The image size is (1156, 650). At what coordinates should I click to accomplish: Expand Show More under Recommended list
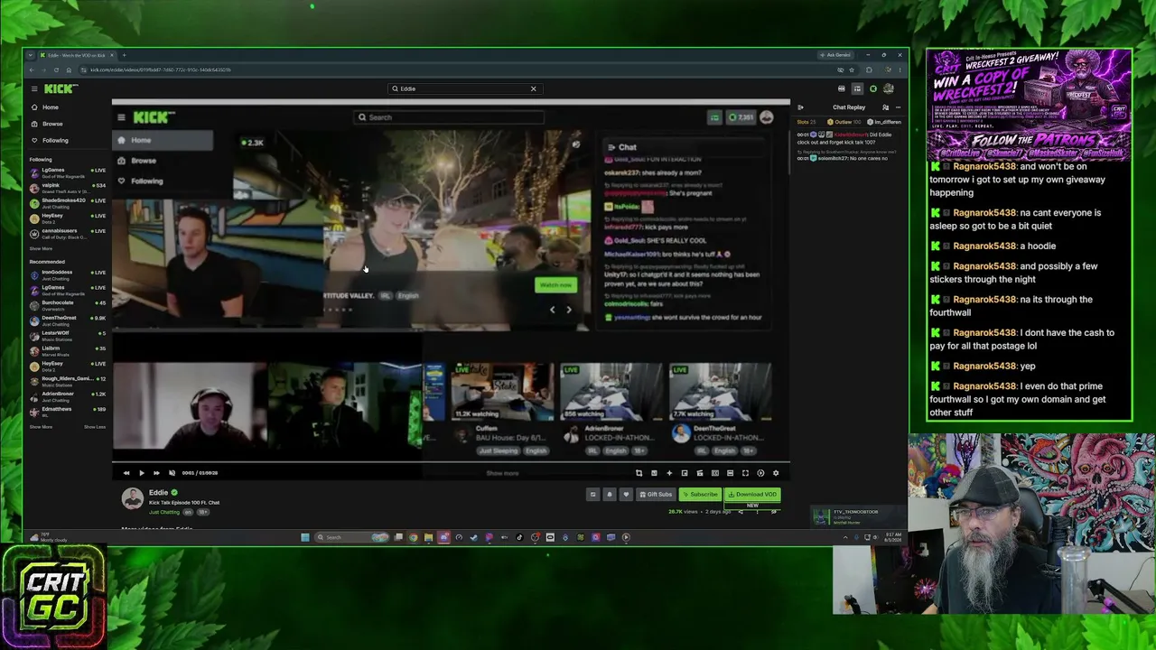[41, 427]
